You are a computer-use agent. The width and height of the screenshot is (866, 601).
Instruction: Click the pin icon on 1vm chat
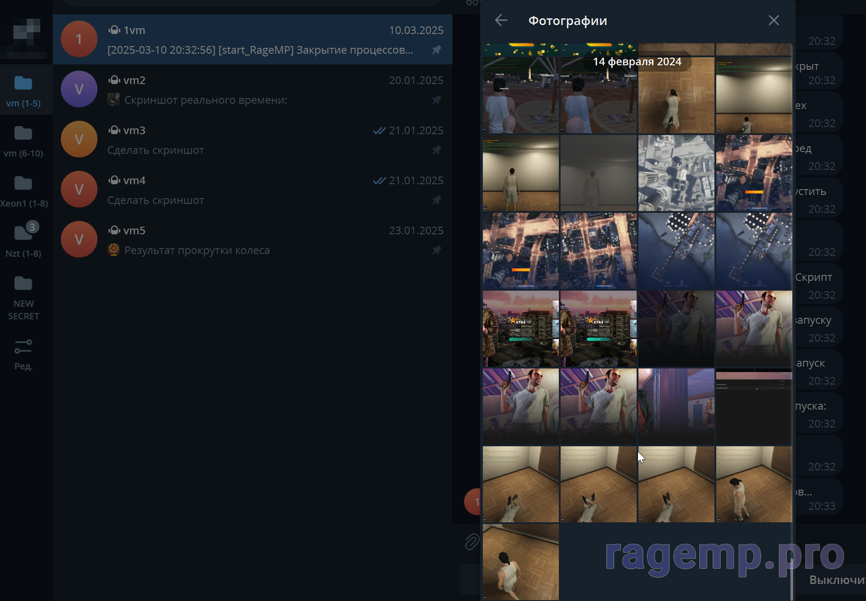click(436, 50)
